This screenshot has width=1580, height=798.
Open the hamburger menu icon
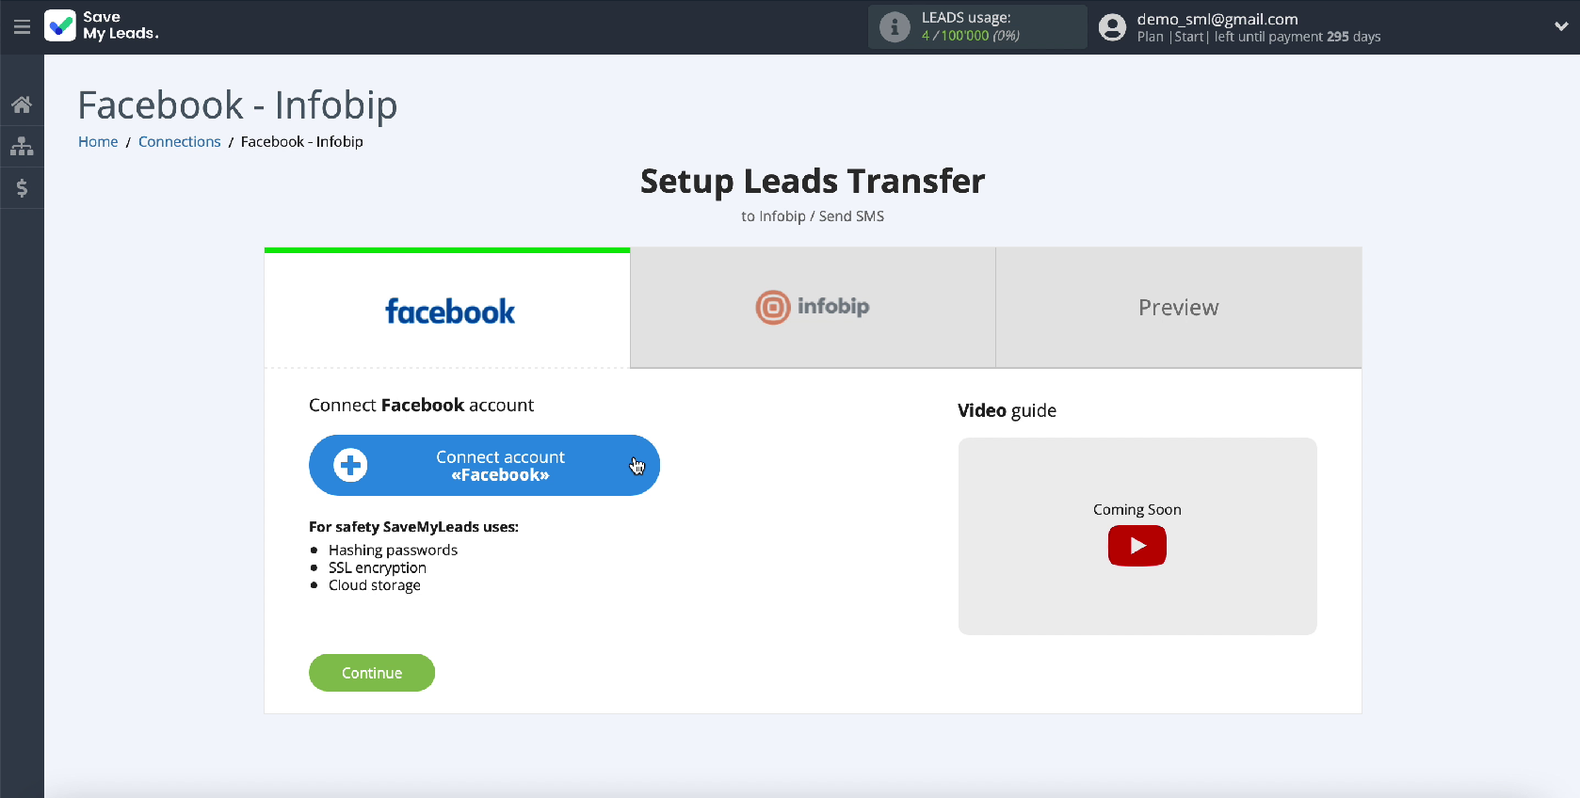pos(22,26)
